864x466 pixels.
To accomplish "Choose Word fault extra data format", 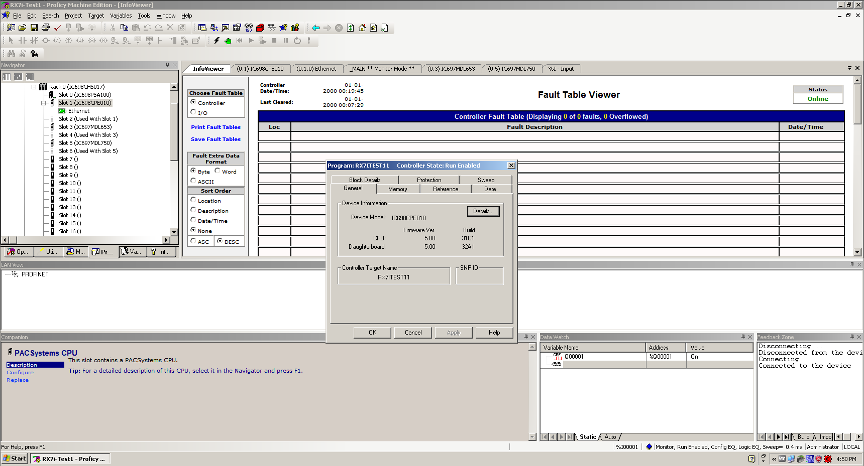I will 218,171.
